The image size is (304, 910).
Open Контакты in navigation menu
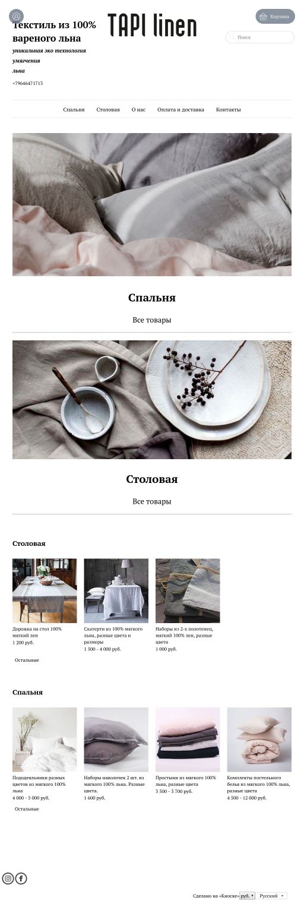[229, 109]
